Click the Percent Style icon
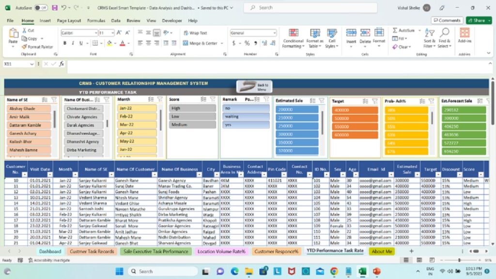Image resolution: width=496 pixels, height=279 pixels. pyautogui.click(x=247, y=43)
